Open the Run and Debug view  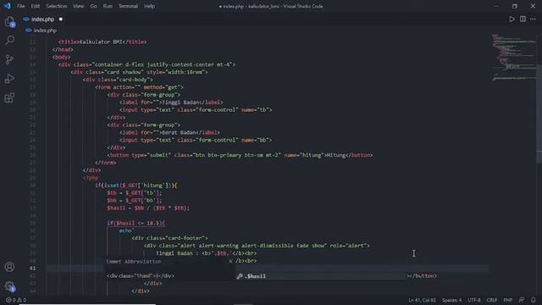coord(9,79)
